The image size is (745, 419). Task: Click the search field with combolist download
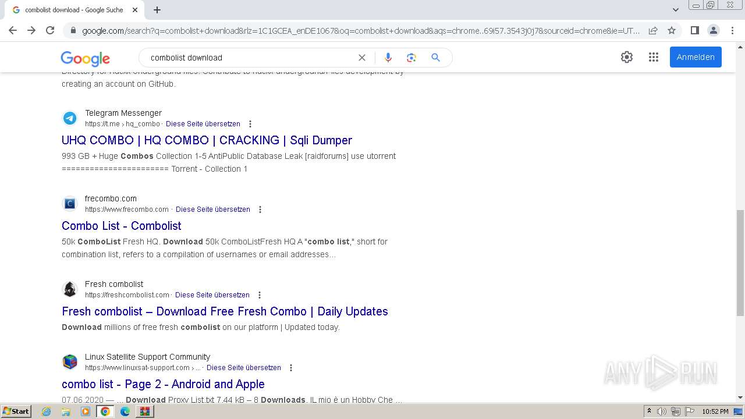[250, 58]
